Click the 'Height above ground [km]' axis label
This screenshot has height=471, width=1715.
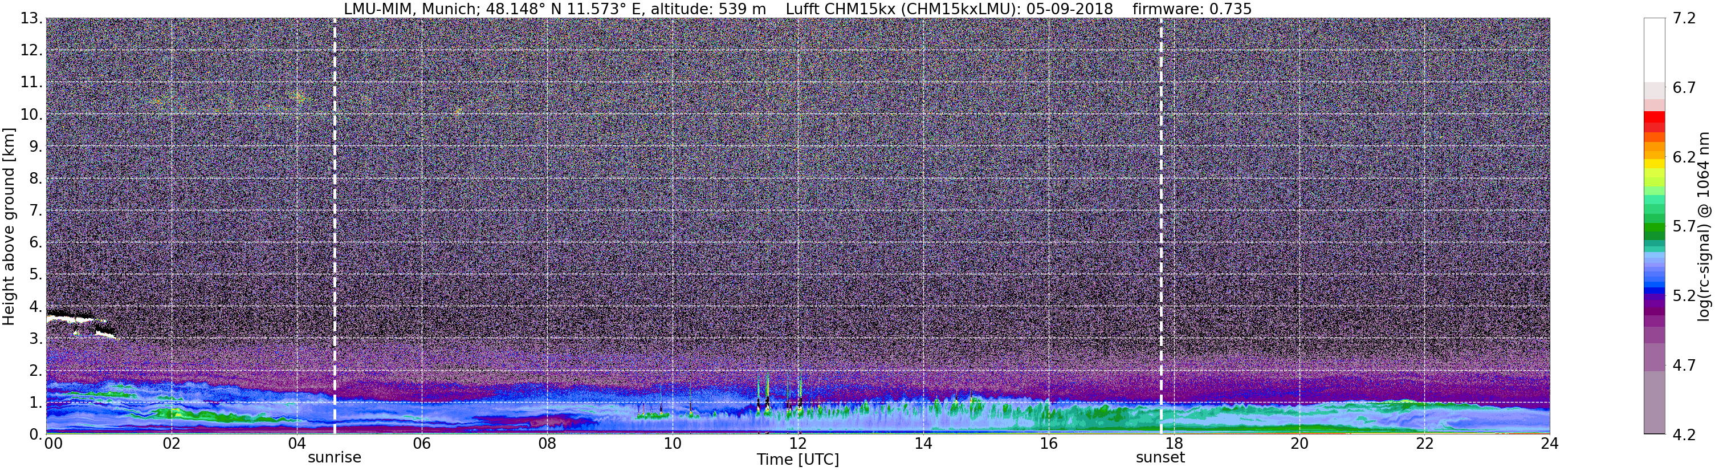coord(9,226)
